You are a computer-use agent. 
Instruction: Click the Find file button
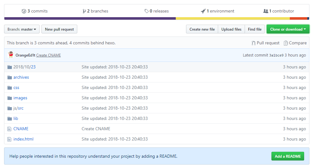[x=255, y=29]
